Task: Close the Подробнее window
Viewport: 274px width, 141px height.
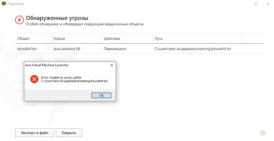Action: click(x=268, y=4)
